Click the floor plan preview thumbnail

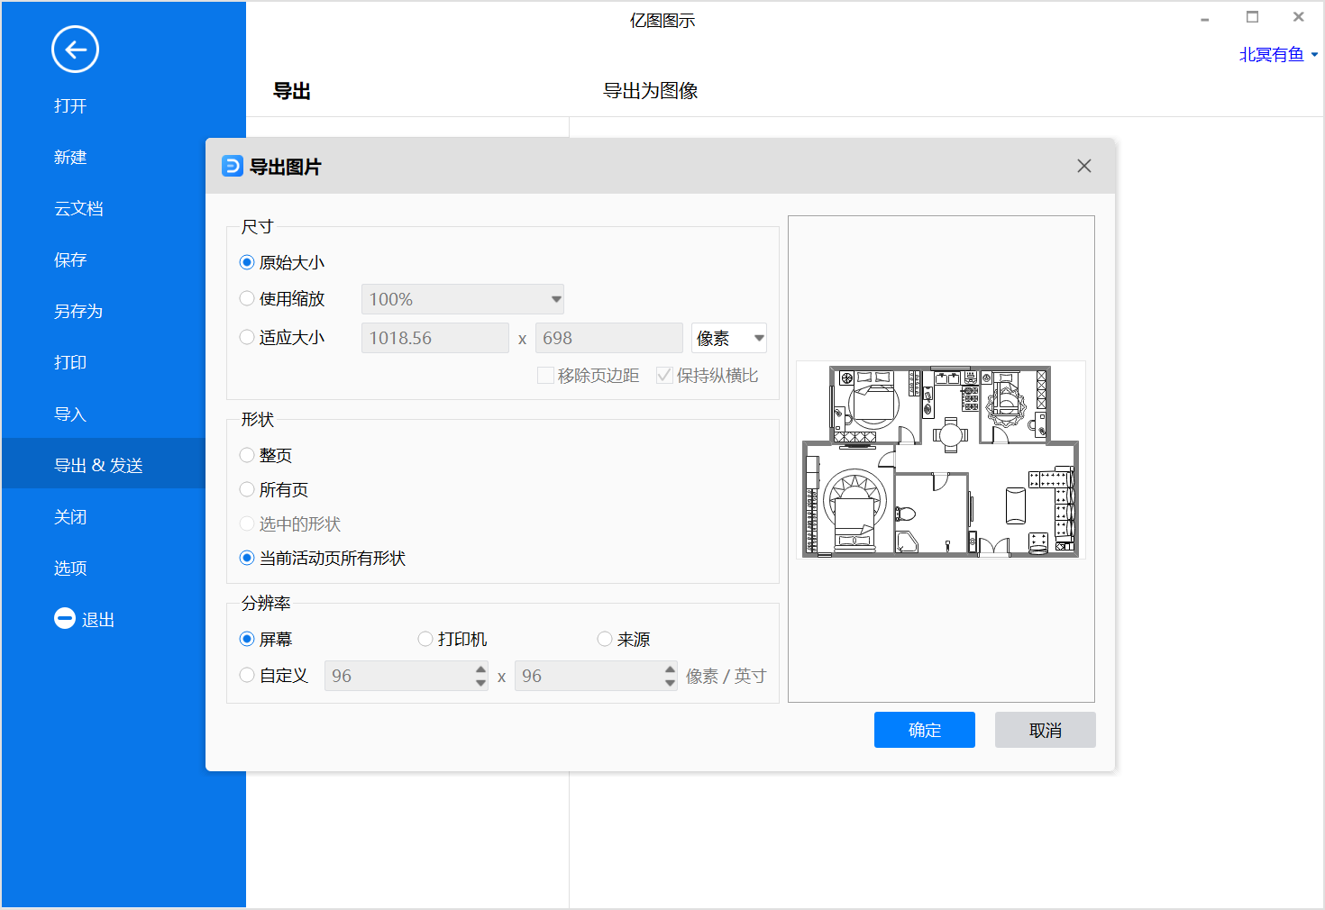coord(941,460)
